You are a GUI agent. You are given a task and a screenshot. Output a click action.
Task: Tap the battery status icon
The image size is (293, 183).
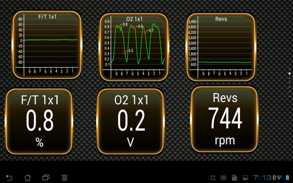tap(287, 177)
